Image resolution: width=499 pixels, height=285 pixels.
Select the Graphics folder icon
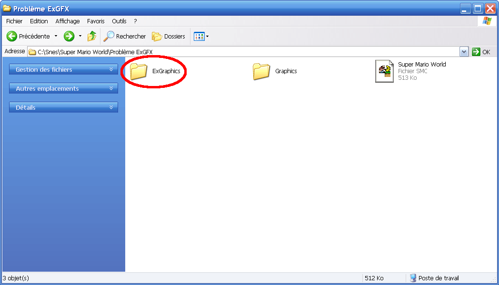click(261, 71)
